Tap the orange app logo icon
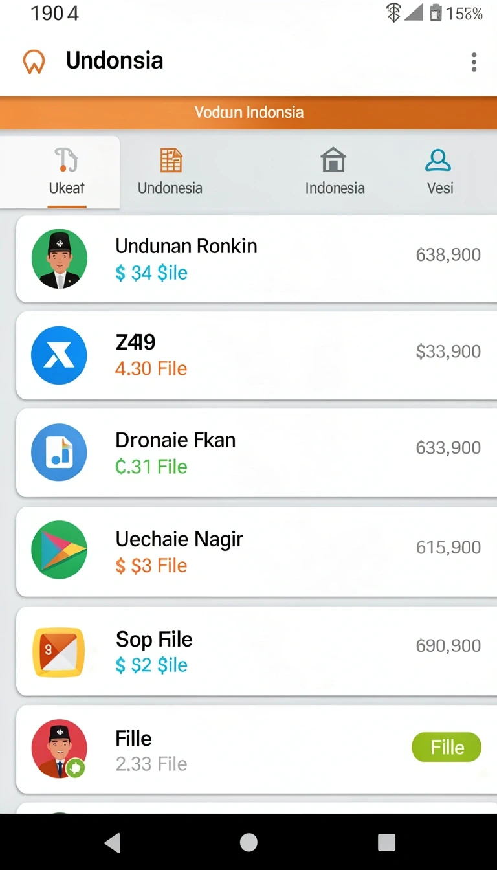The height and width of the screenshot is (870, 497). pyautogui.click(x=34, y=62)
